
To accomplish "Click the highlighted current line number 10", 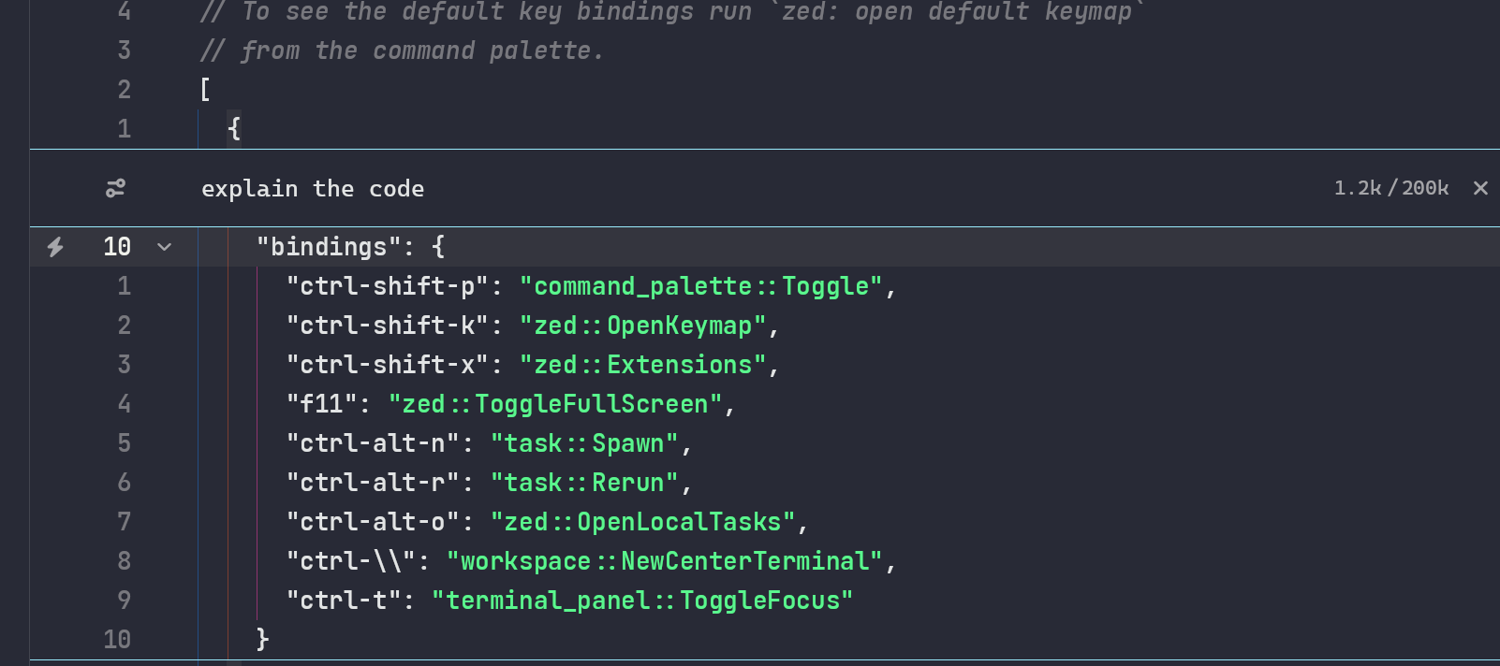I will 117,247.
